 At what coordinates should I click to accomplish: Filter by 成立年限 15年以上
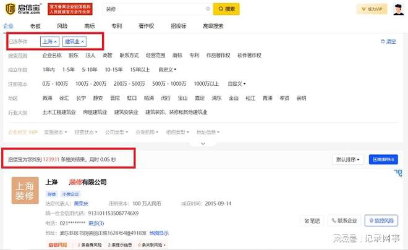[140, 70]
